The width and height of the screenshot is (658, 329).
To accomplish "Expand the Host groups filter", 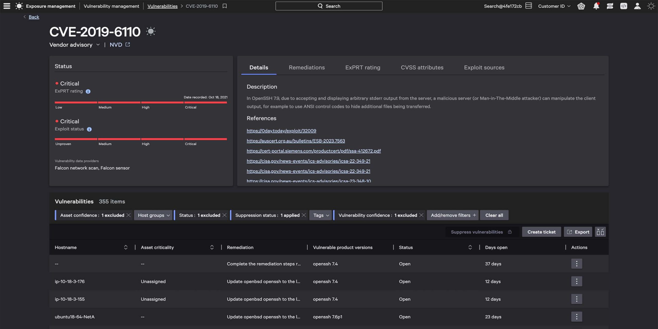I will 153,215.
